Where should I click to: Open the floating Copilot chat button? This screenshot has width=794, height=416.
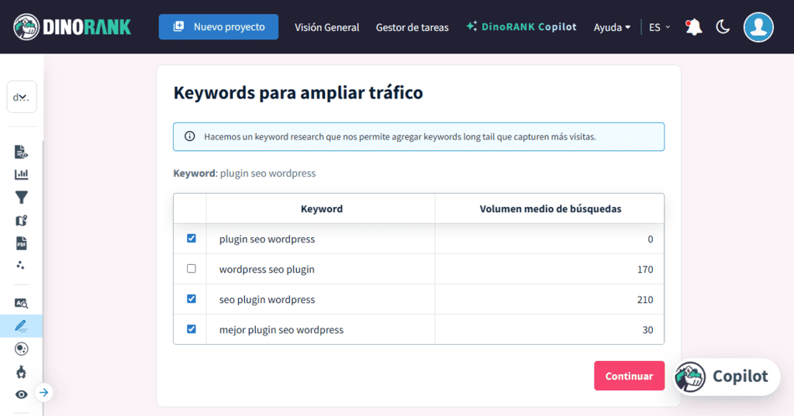pos(727,376)
